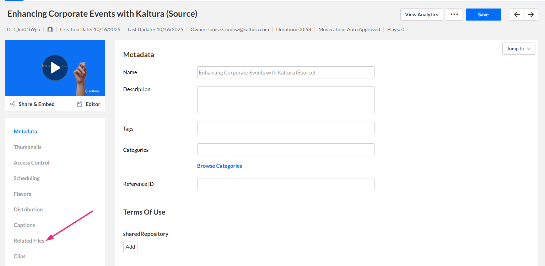The width and height of the screenshot is (545, 266).
Task: Focus the Tags input field
Action: (x=286, y=128)
